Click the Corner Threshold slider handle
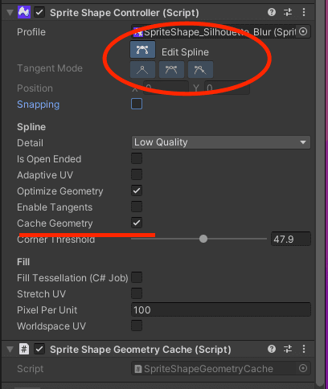Image resolution: width=328 pixels, height=389 pixels. tap(203, 239)
